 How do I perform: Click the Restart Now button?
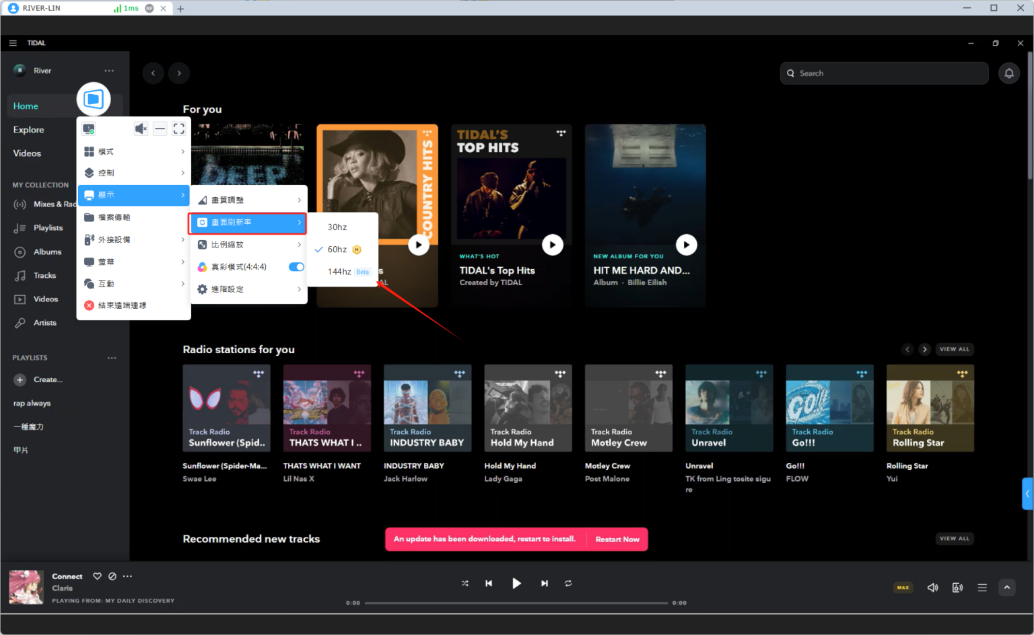tap(617, 539)
